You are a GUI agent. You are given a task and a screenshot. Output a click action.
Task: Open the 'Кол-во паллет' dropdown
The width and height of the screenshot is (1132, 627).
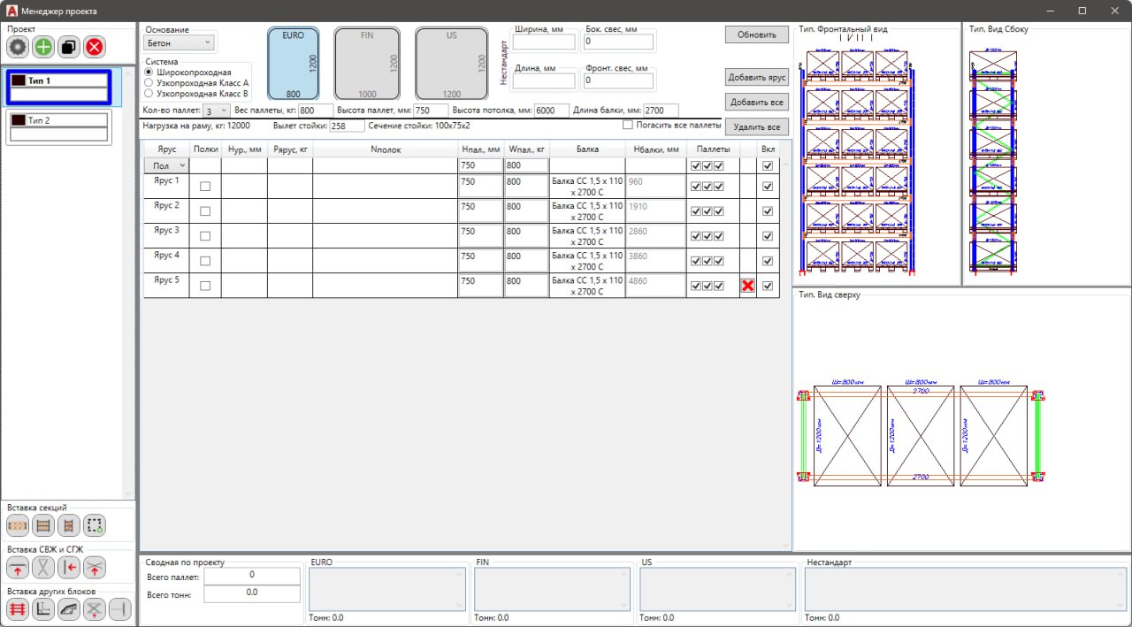point(216,111)
